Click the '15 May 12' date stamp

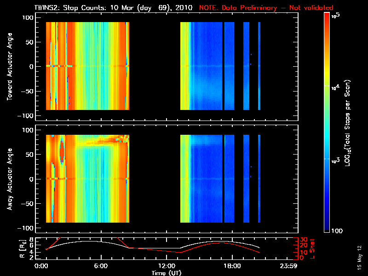(x=358, y=257)
